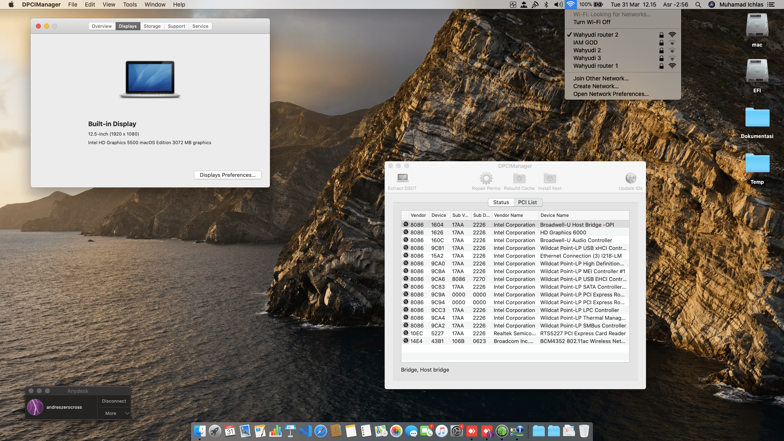Click the Install Kext toolbar icon
This screenshot has width=784, height=441.
click(550, 178)
